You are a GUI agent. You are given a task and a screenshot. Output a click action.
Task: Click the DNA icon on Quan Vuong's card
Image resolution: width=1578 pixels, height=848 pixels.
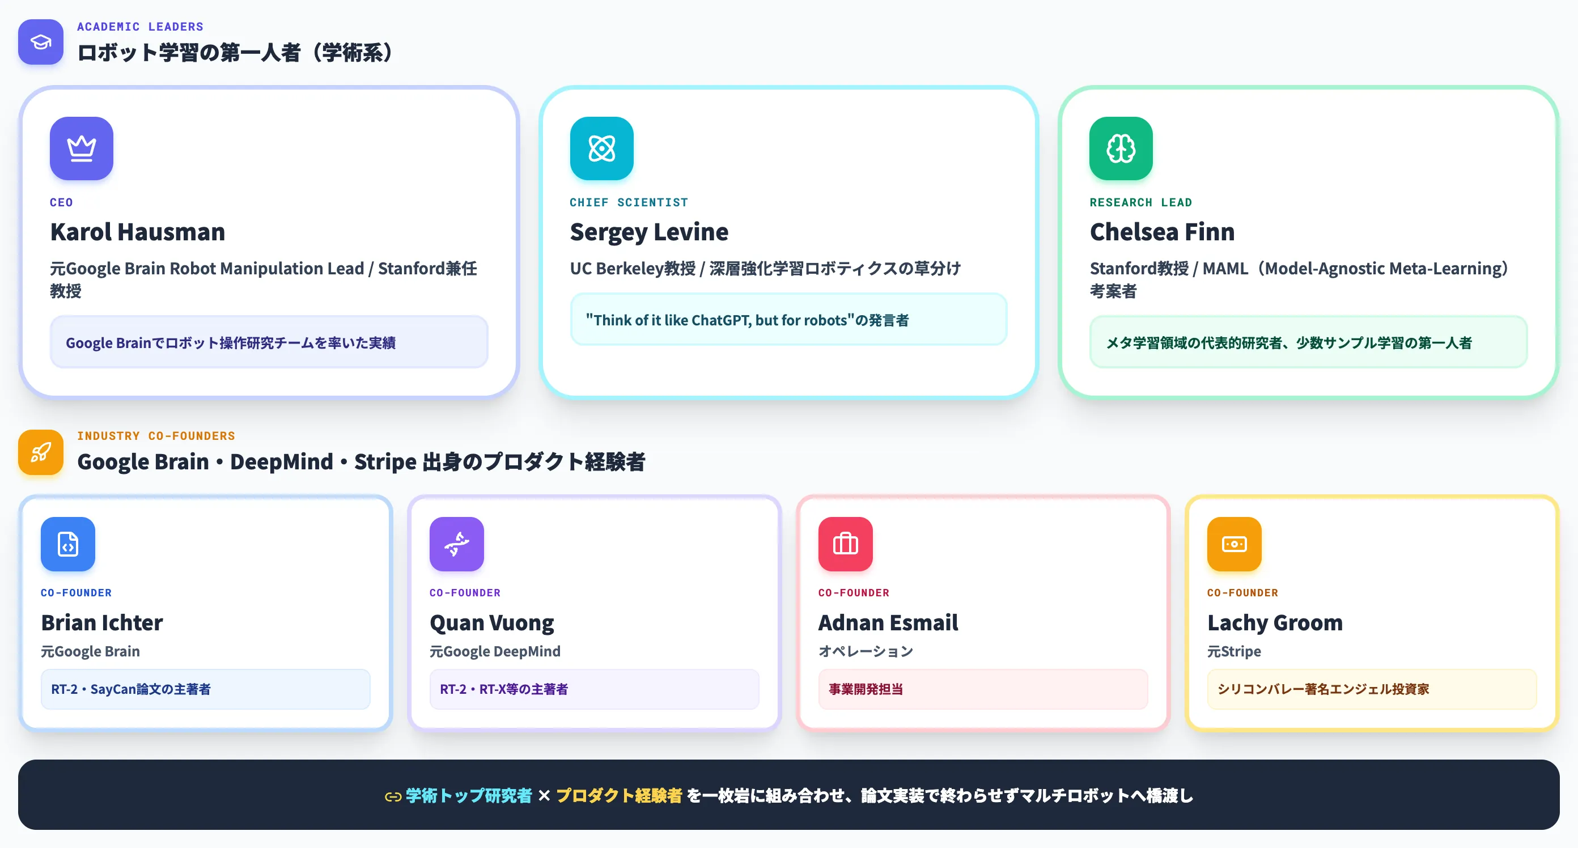pos(457,544)
